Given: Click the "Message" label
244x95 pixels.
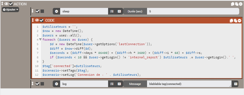Looking at the screenshot, I should pos(135,84).
